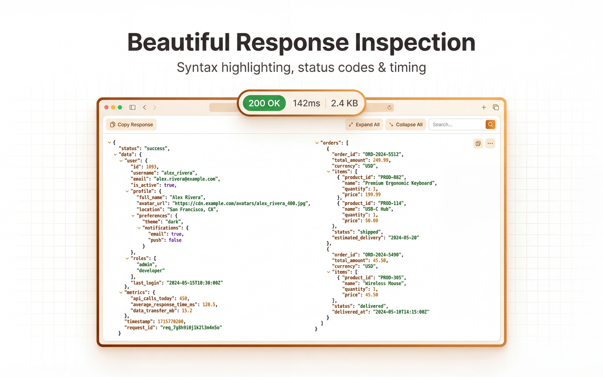Select the "developer" role entry
Screen dimensions: 603x377
[150, 271]
